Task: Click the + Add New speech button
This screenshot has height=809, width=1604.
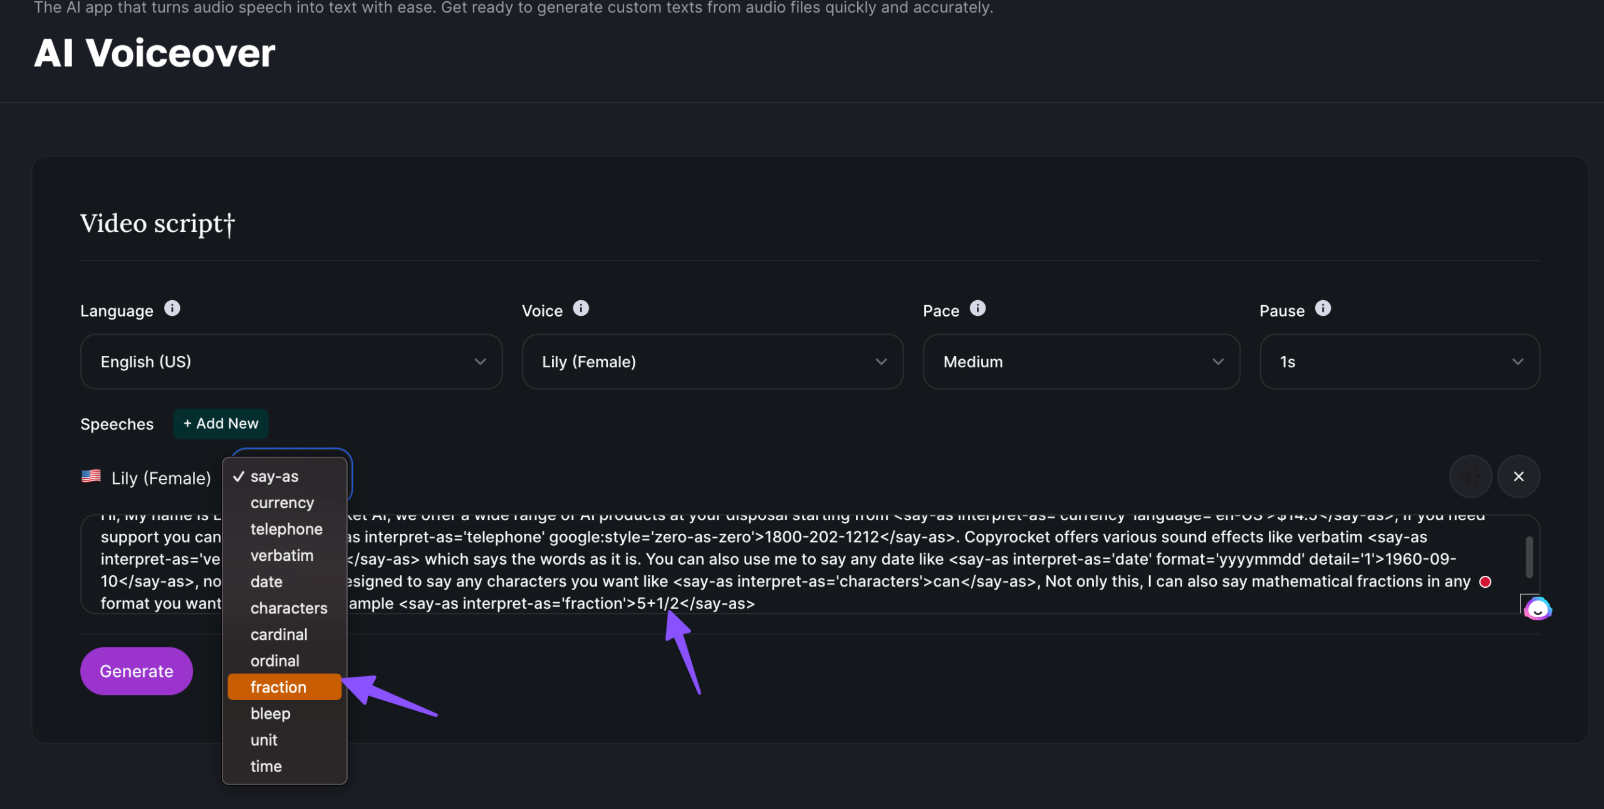Action: 221,424
